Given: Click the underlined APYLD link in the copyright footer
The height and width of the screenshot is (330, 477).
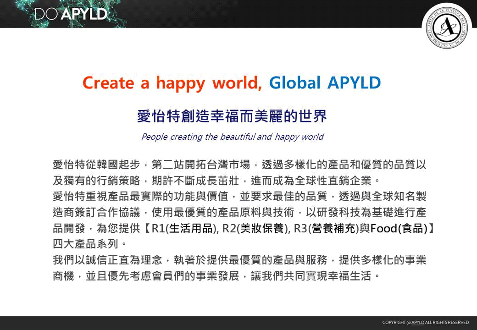Looking at the screenshot, I should [x=418, y=322].
